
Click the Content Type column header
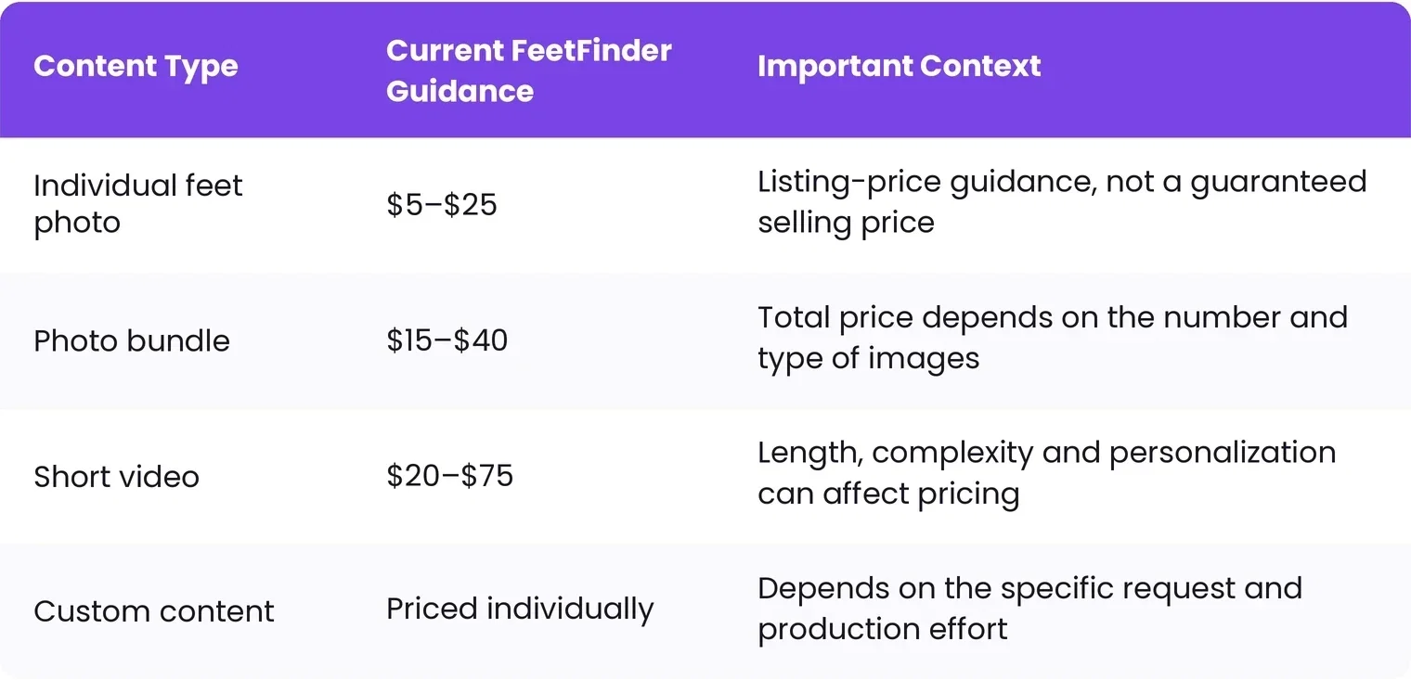coord(136,67)
